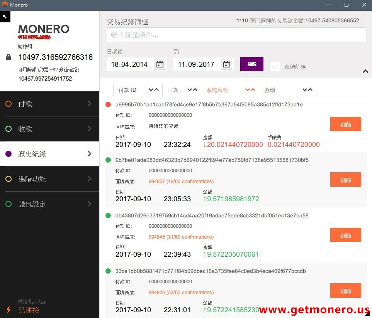
Task: Click the chevron arrow on the 收款 row
Action: coord(90,129)
